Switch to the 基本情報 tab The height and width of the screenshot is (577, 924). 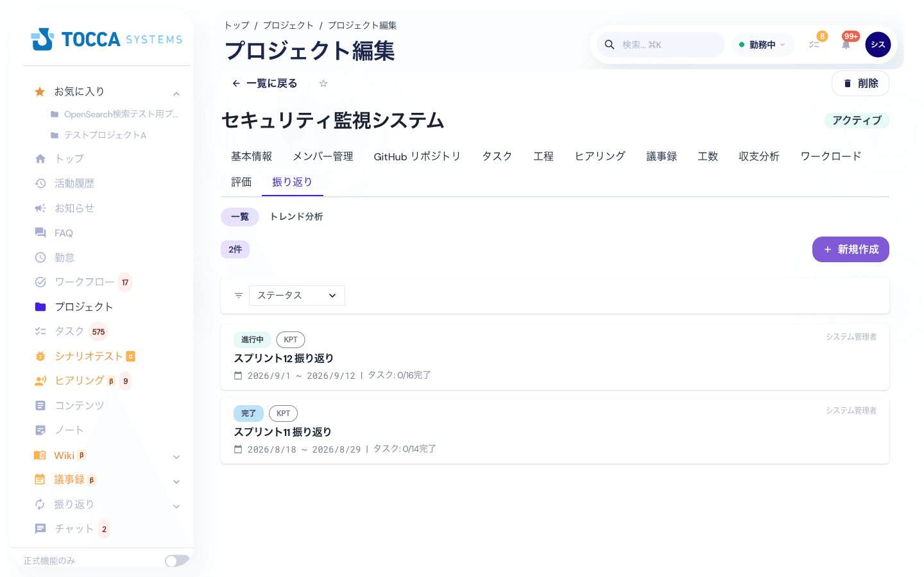(x=252, y=156)
